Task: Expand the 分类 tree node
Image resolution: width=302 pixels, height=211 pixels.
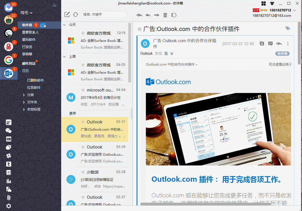Action: point(24,95)
